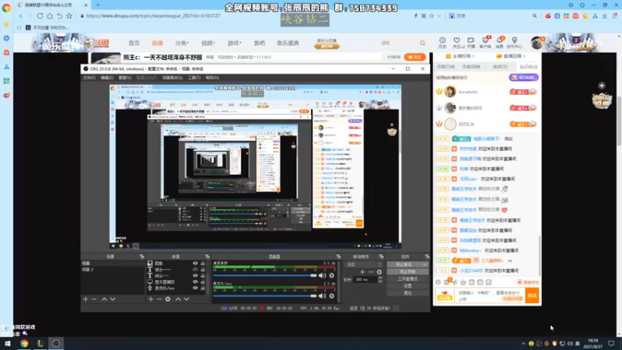Open OBS 工具(T) tools menu
The height and width of the screenshot is (350, 622).
[194, 78]
